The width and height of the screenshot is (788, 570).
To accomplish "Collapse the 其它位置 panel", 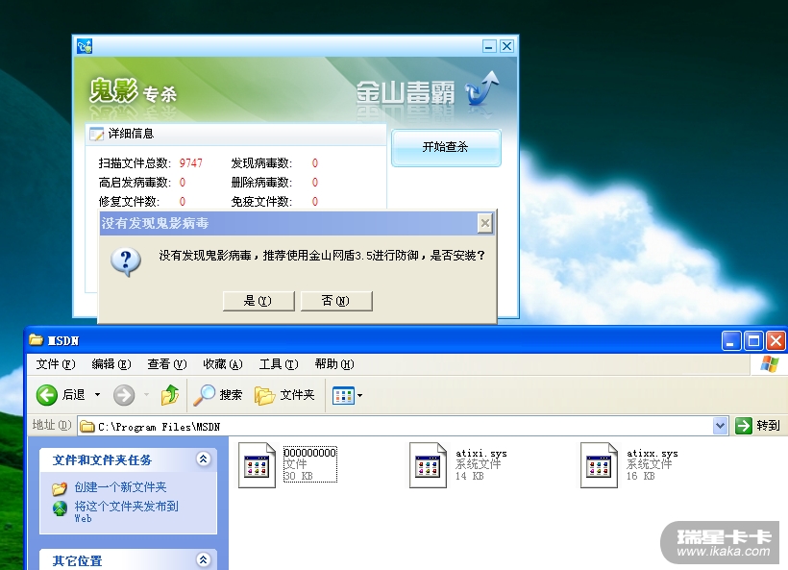I will click(x=204, y=560).
